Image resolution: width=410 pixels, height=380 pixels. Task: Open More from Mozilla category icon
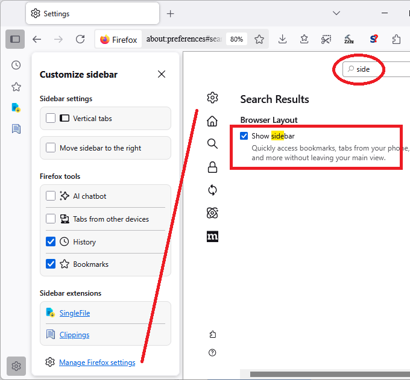[x=212, y=237]
